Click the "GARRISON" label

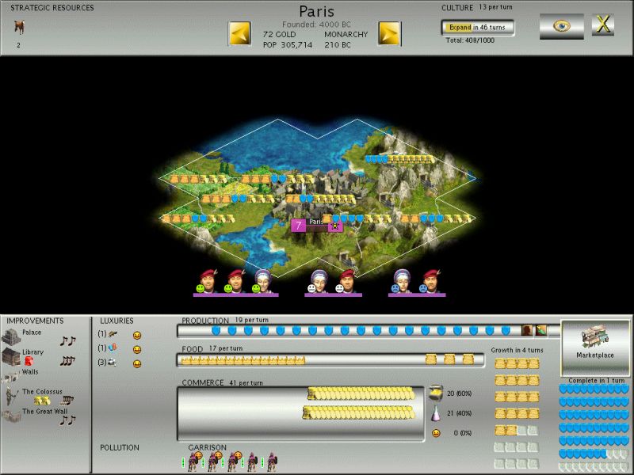[207, 447]
